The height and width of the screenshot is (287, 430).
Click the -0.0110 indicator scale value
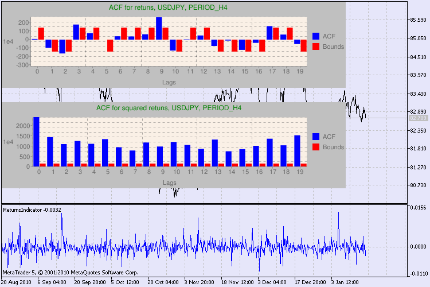click(418, 274)
